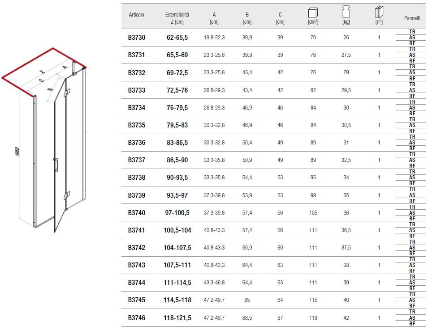Click the Pannelli column header

[412, 18]
